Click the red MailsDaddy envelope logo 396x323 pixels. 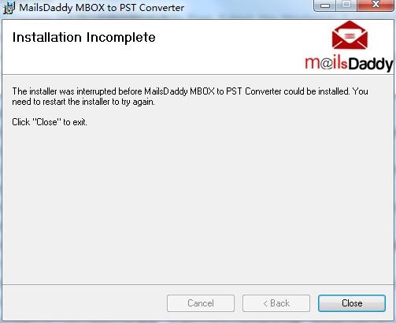tap(350, 35)
